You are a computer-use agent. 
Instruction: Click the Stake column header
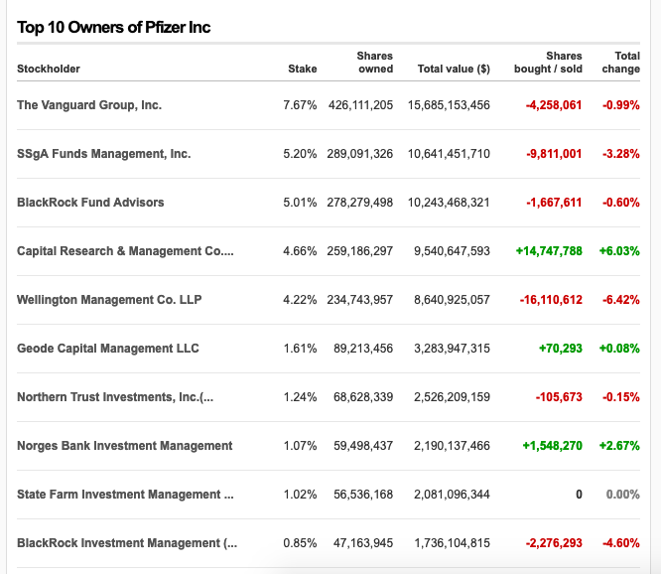click(303, 69)
